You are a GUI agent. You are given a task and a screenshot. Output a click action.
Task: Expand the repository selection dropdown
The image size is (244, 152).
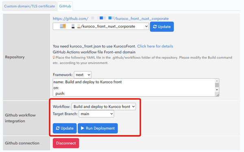pos(101,26)
